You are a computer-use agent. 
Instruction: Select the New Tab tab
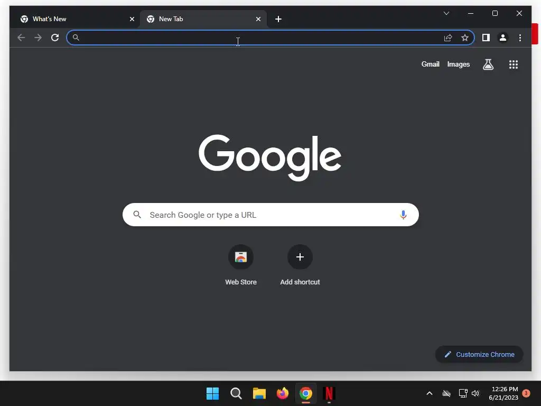pyautogui.click(x=203, y=19)
